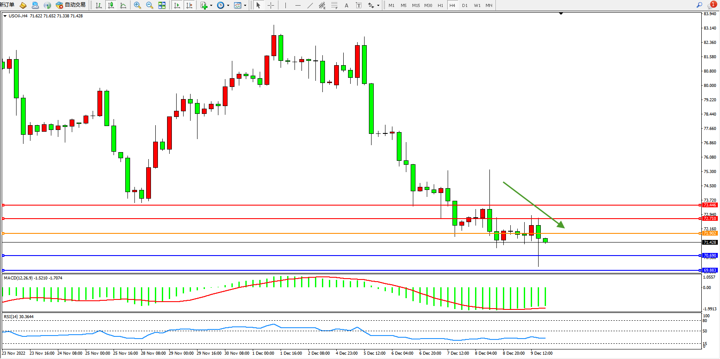
Task: Select the Fibonacci retracement tool
Action: tap(334, 5)
